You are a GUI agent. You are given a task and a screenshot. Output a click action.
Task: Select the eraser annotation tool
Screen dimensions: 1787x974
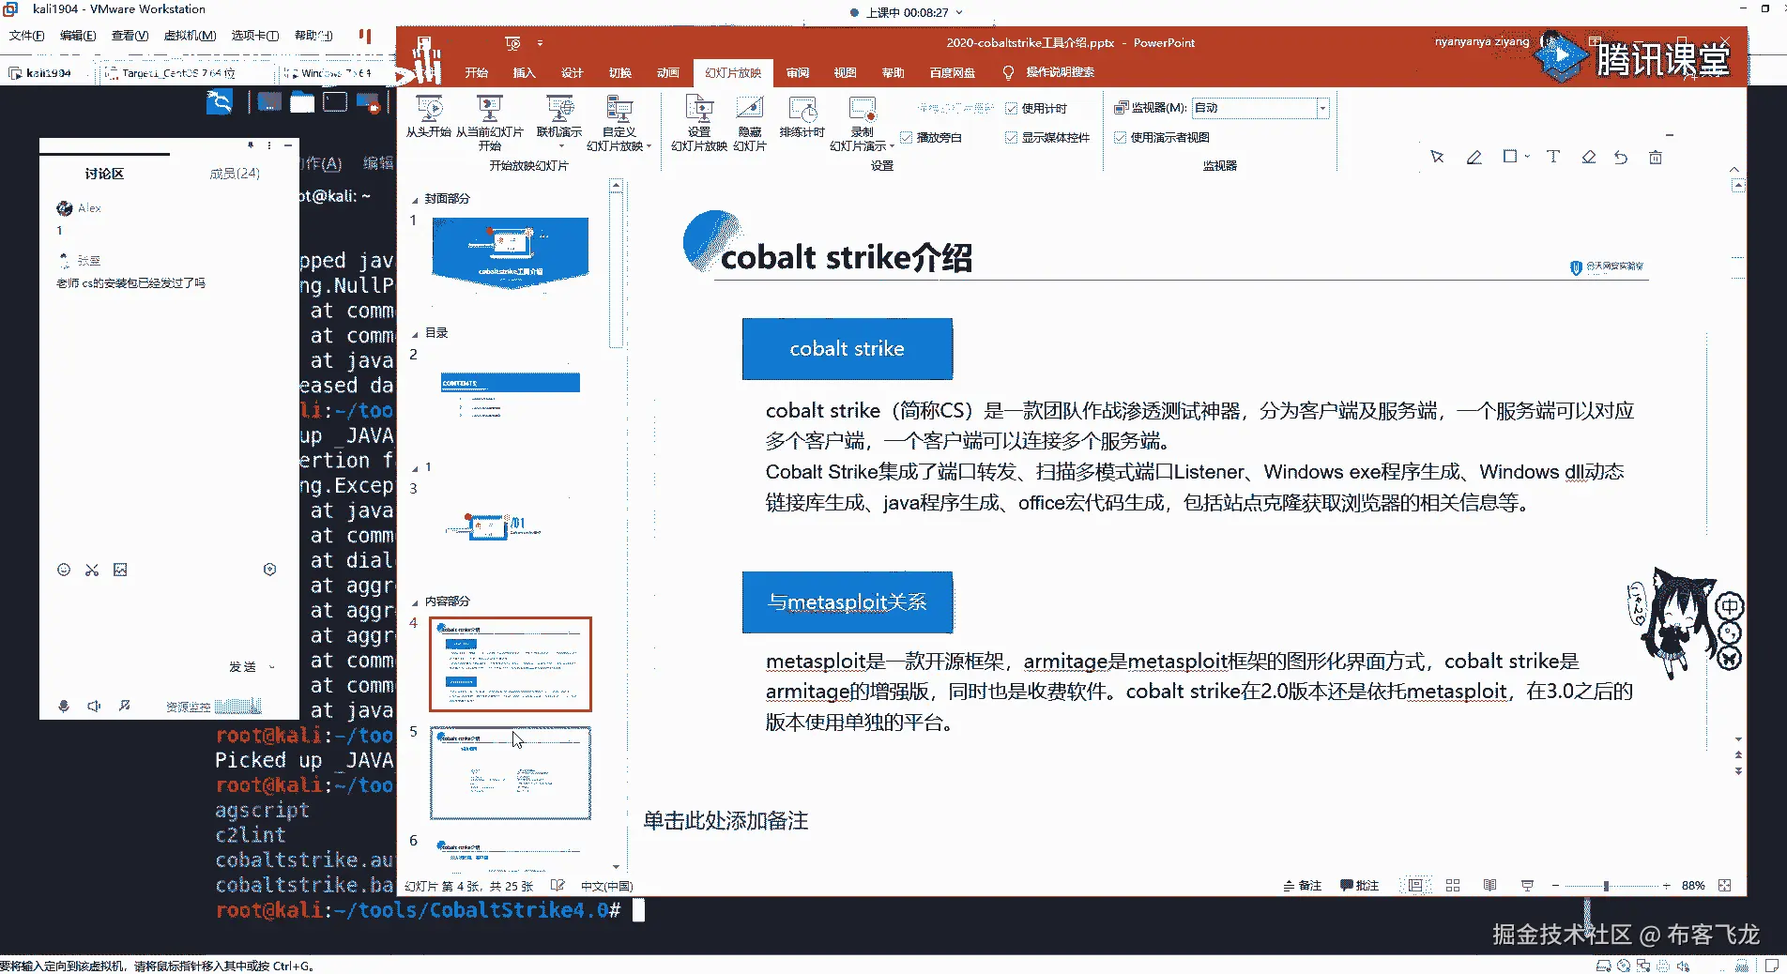[x=1588, y=157]
